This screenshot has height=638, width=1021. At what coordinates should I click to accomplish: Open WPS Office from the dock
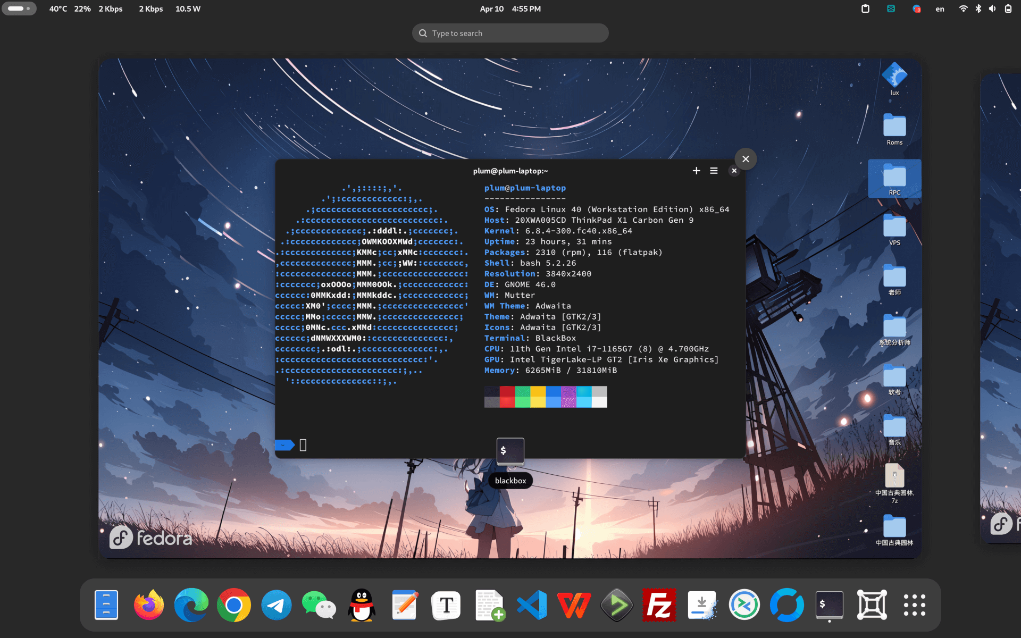(x=574, y=605)
